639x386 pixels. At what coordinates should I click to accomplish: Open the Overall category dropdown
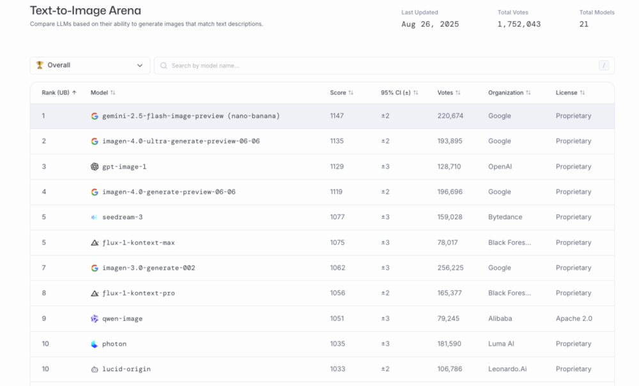click(x=89, y=65)
